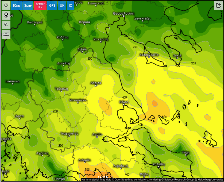Select the Βόλος city marker
Viewport: 224px width, 182px height.
(123, 105)
